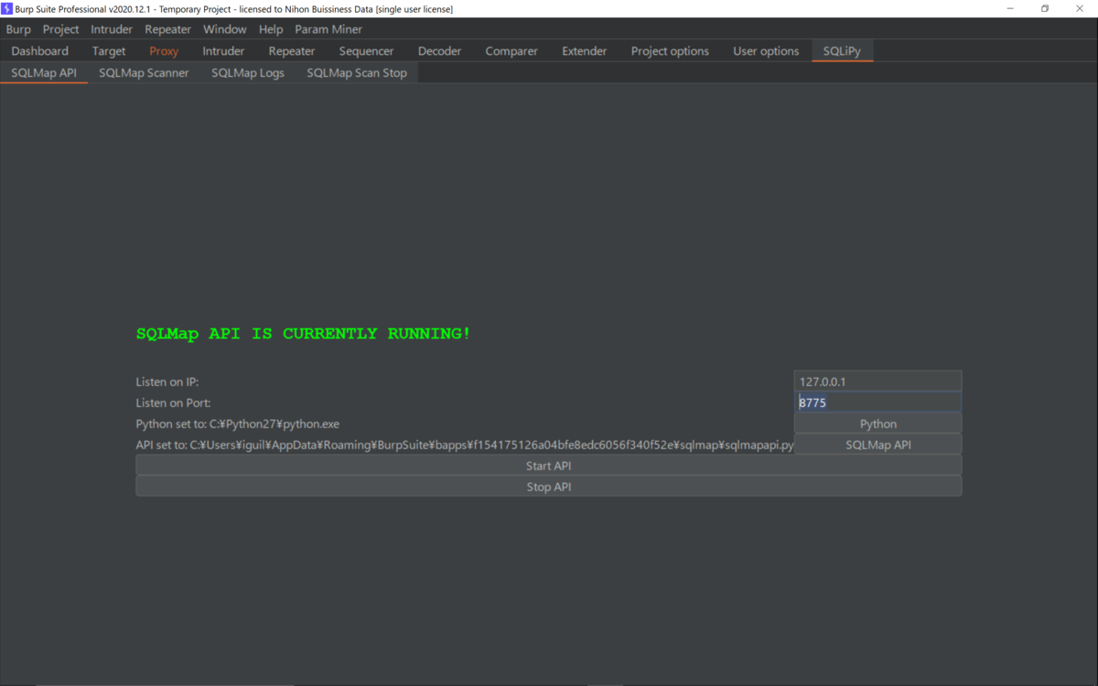Switch to the Proxy tab
The height and width of the screenshot is (686, 1098).
coord(165,51)
